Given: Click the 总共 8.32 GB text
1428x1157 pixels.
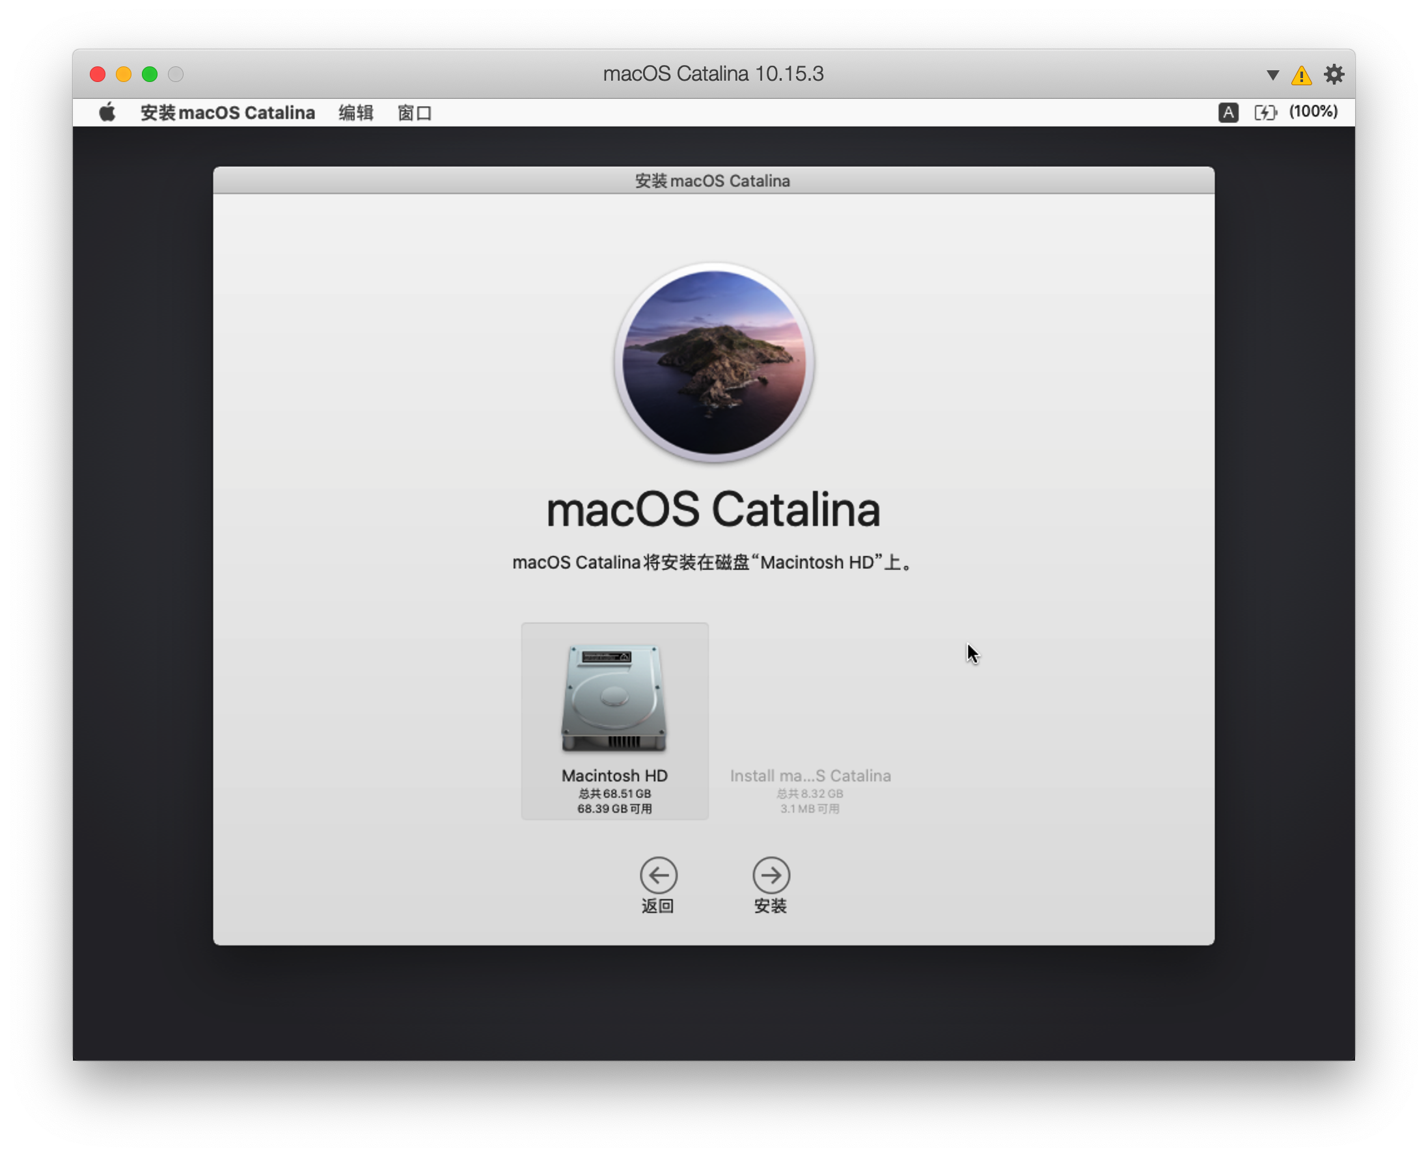Looking at the screenshot, I should tap(809, 793).
